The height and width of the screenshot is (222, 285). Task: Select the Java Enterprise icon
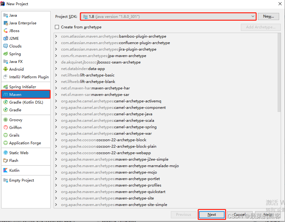[6, 23]
